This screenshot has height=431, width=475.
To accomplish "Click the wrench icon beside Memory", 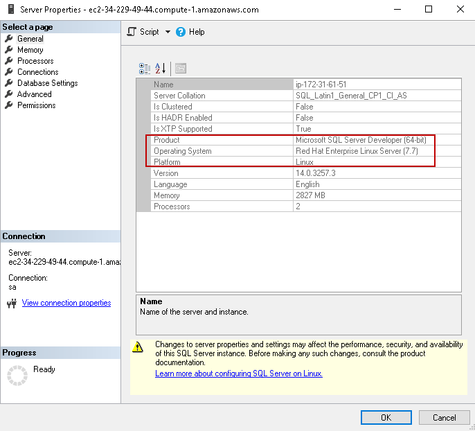I will click(x=9, y=49).
